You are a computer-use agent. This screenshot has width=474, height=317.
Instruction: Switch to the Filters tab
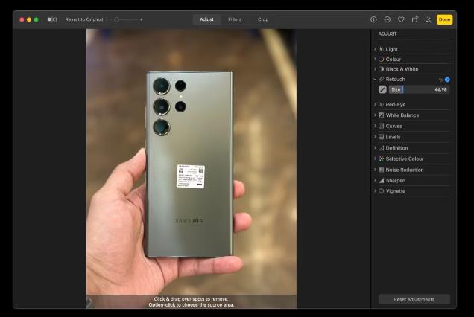pos(235,19)
